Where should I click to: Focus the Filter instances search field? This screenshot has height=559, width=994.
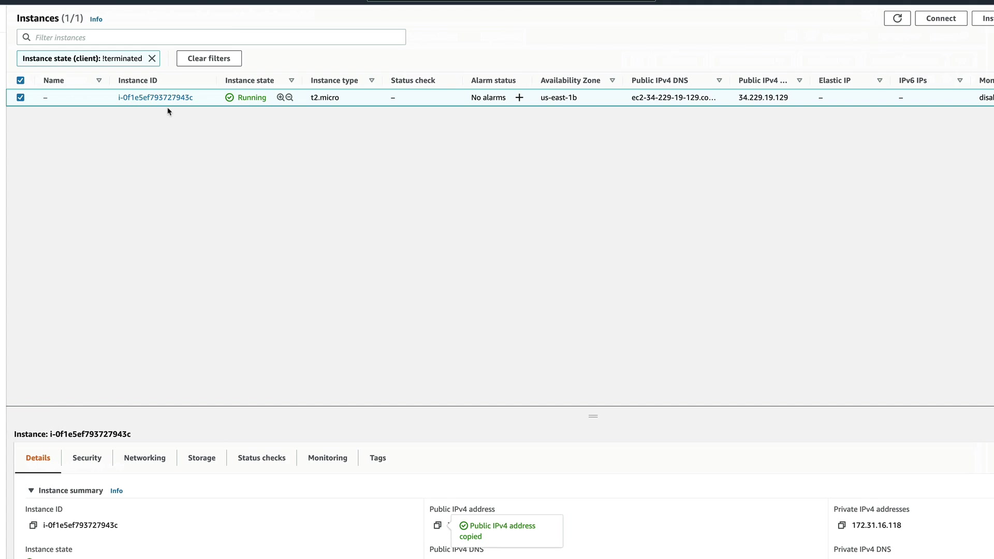point(217,37)
